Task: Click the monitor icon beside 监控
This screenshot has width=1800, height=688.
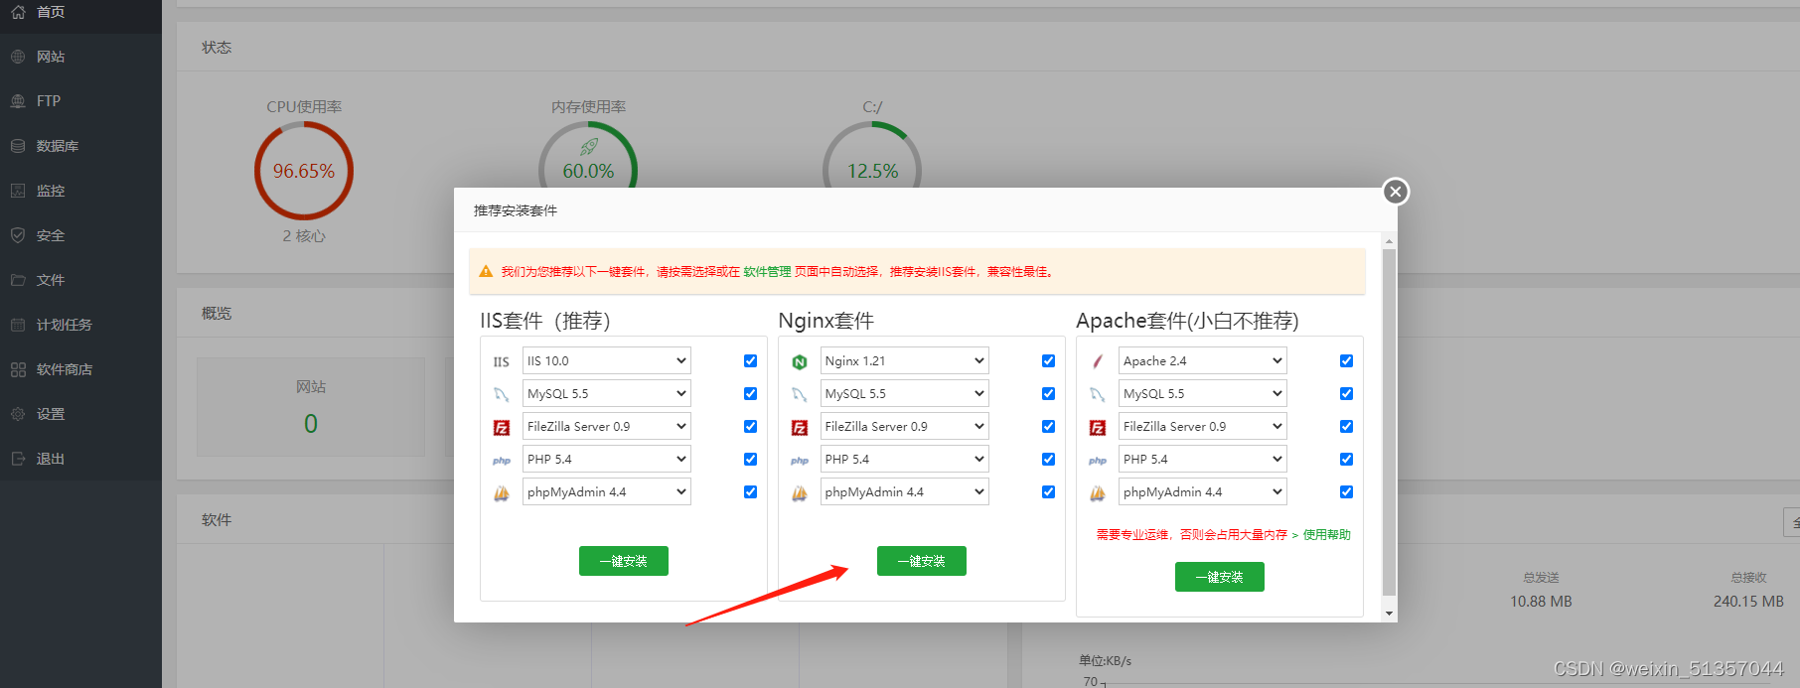Action: (18, 191)
